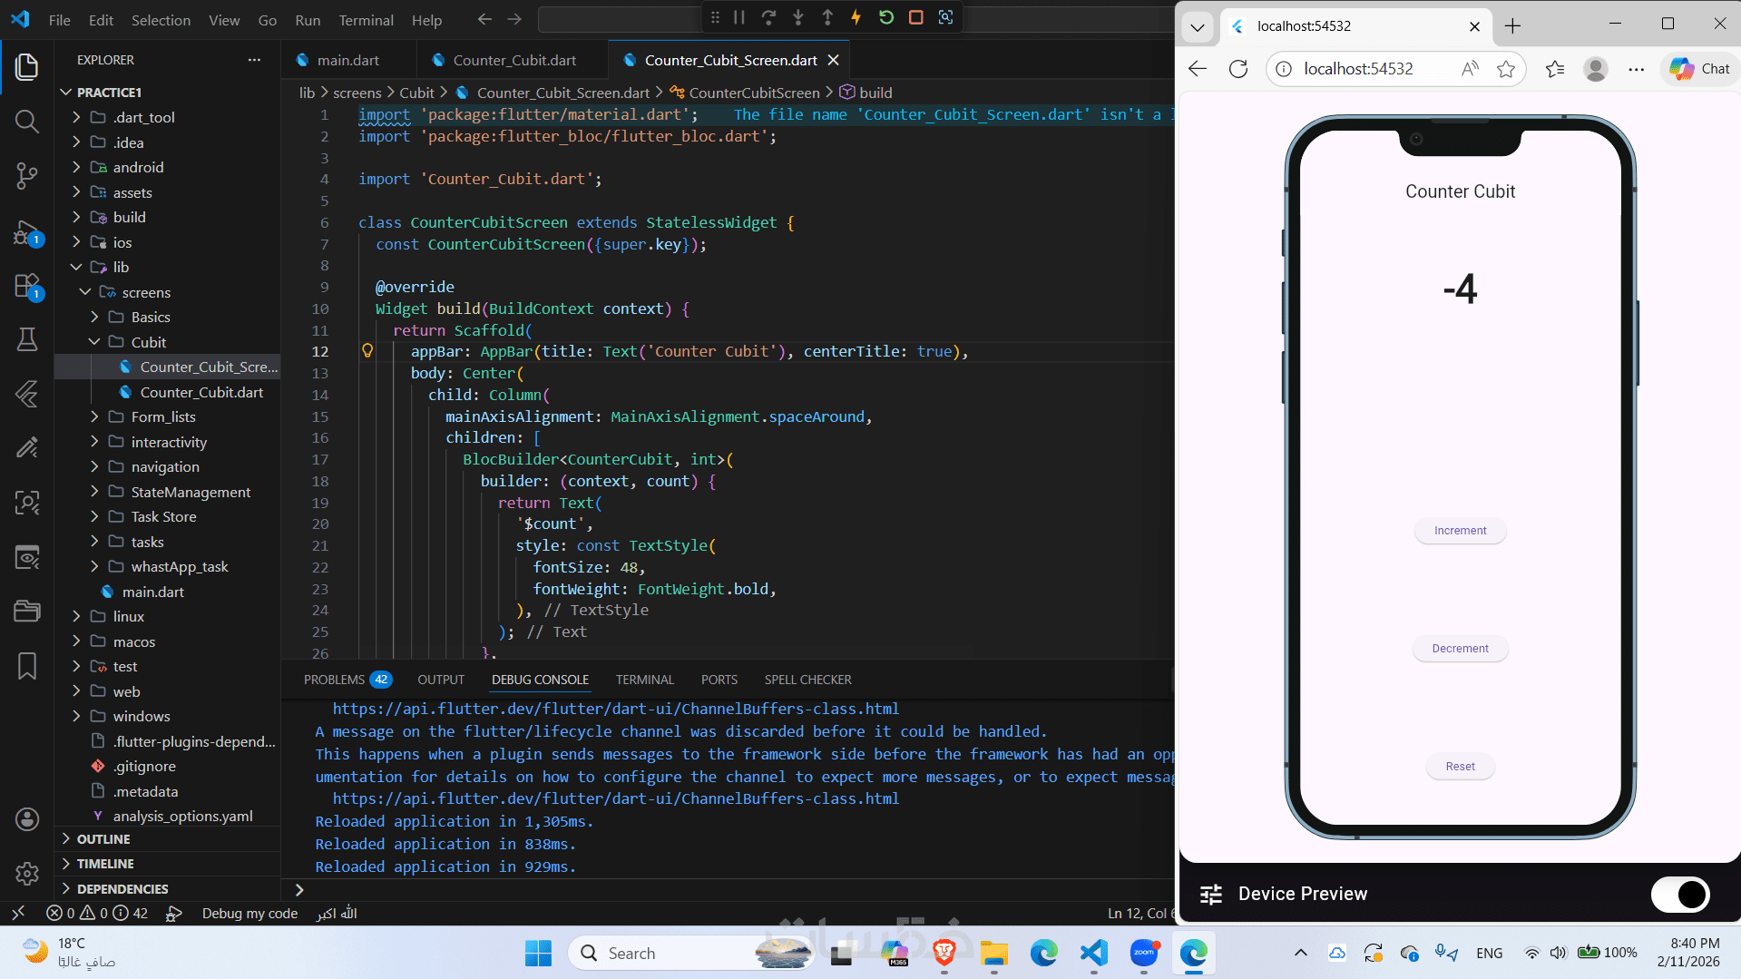Open the Explorer view in the activity bar
The height and width of the screenshot is (979, 1741).
(x=27, y=66)
